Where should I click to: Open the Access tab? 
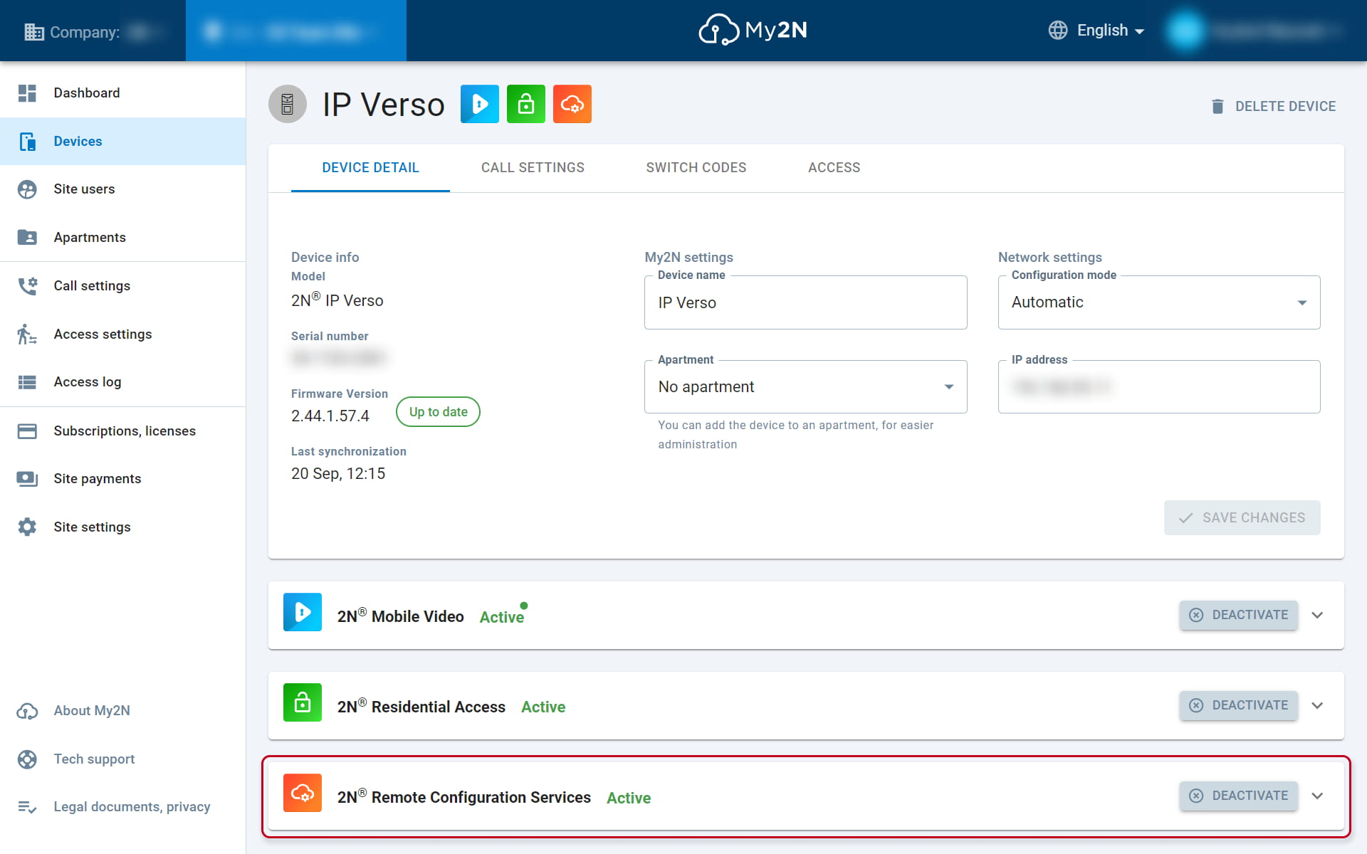pos(834,168)
